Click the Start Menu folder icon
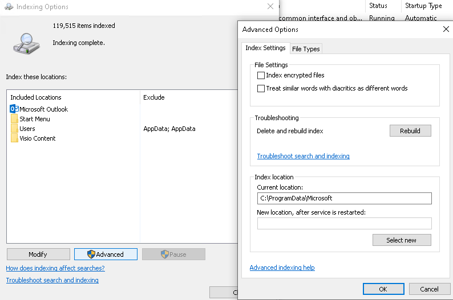 (14, 119)
